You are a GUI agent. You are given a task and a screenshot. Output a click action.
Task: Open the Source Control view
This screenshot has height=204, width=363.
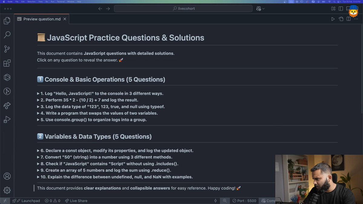[x=7, y=49]
